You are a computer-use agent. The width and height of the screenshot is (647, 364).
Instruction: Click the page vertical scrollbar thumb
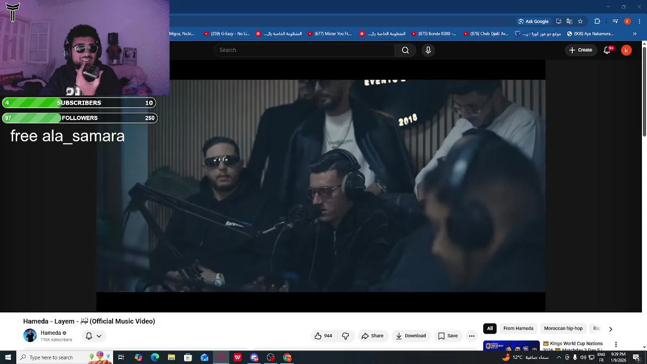tap(644, 91)
